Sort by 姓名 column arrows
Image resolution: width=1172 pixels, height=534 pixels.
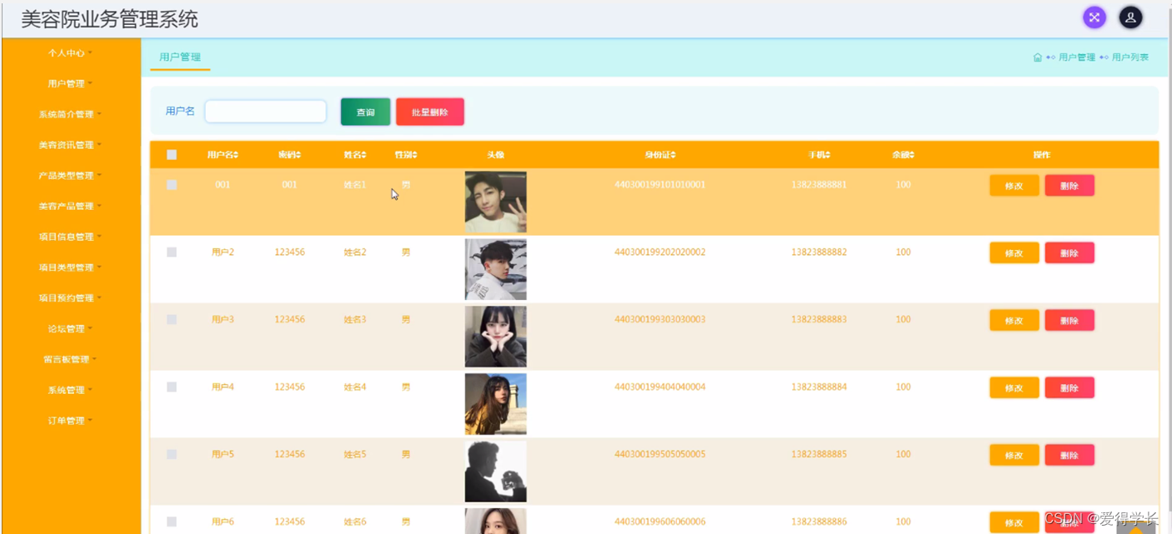[364, 155]
